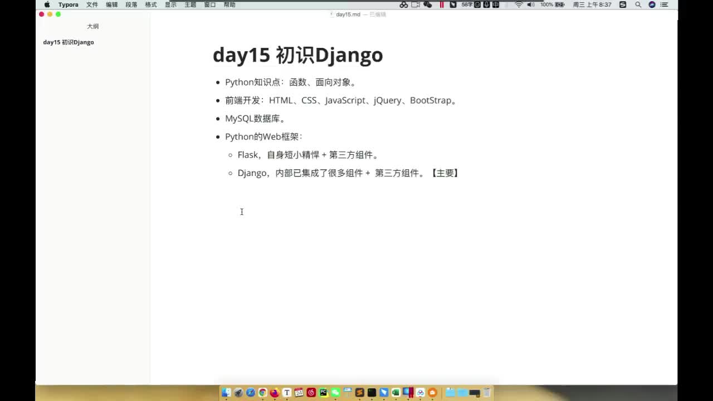Open Notification Center list icon
The height and width of the screenshot is (401, 713).
(664, 4)
